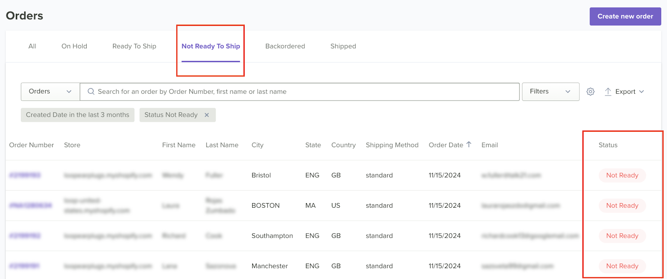
Task: Click the Order Number column header
Action: point(32,145)
